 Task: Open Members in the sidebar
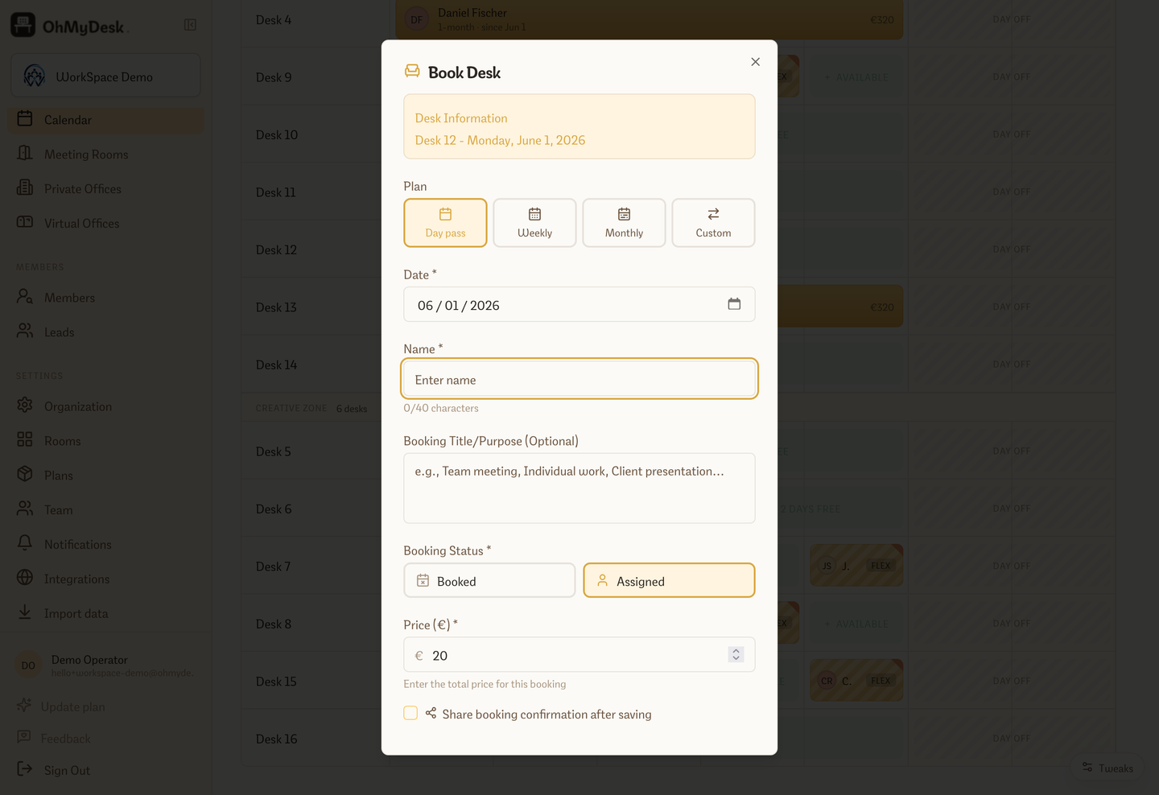point(105,298)
